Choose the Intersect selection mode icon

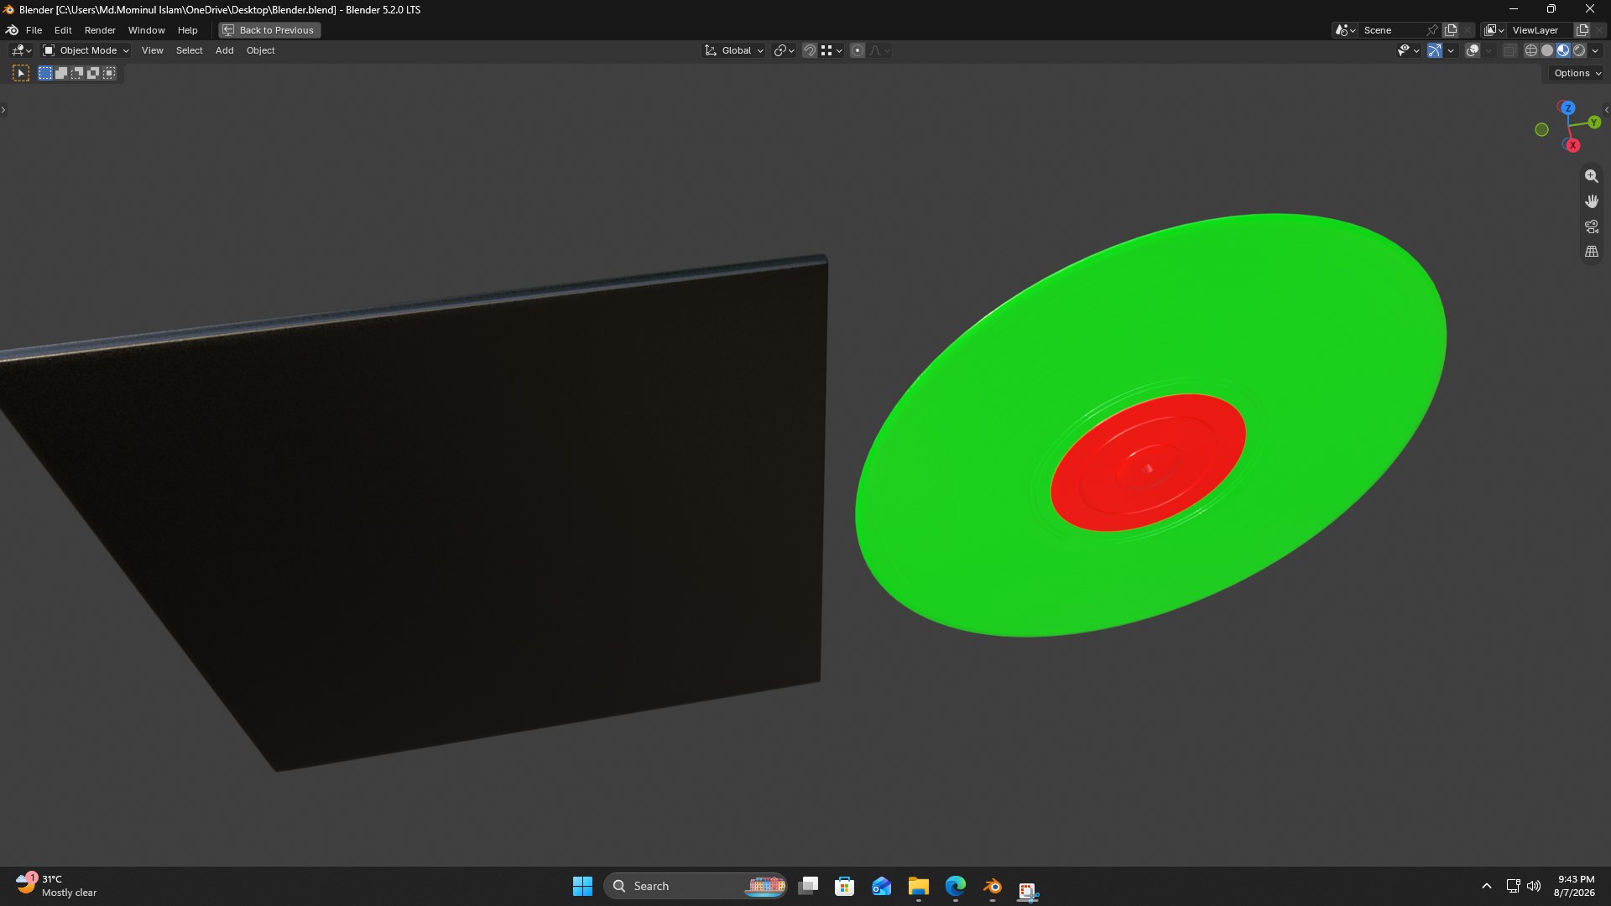(x=109, y=74)
